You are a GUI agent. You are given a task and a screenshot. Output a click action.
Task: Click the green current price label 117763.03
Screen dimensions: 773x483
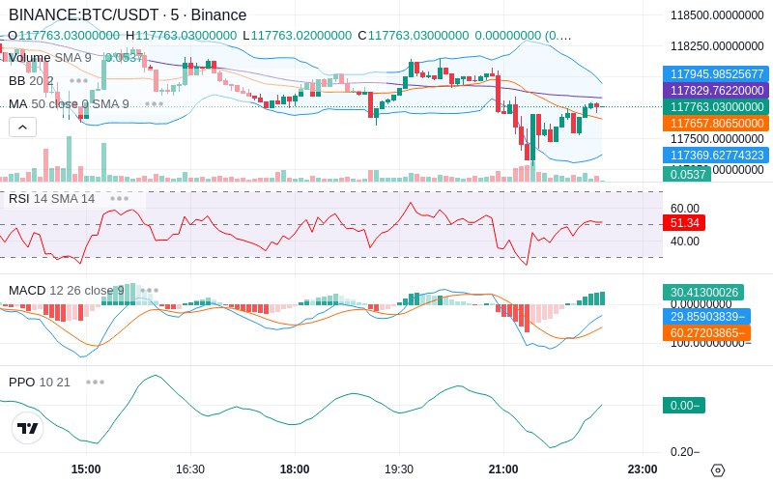(x=716, y=107)
